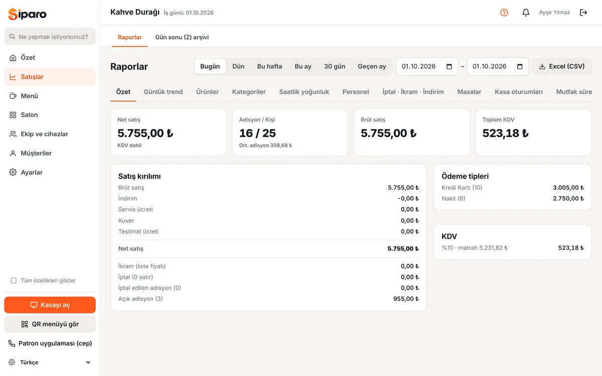
Task: Click the phone icon beside Patron uygulaması
Action: pos(12,343)
